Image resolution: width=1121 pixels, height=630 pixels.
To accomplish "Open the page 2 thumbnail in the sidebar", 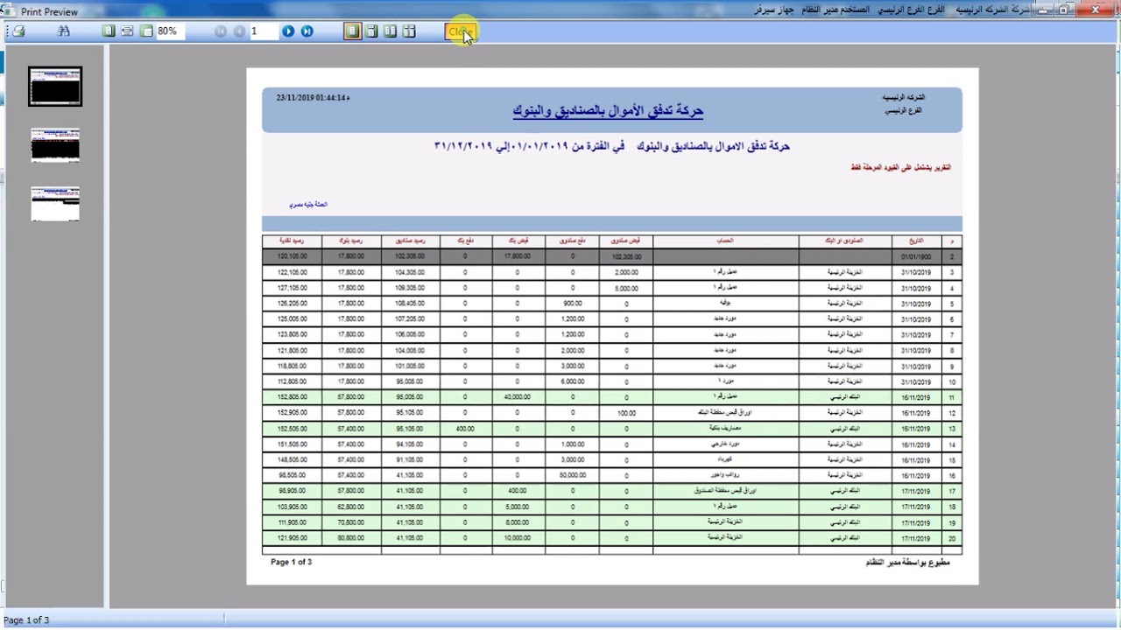I will [55, 145].
